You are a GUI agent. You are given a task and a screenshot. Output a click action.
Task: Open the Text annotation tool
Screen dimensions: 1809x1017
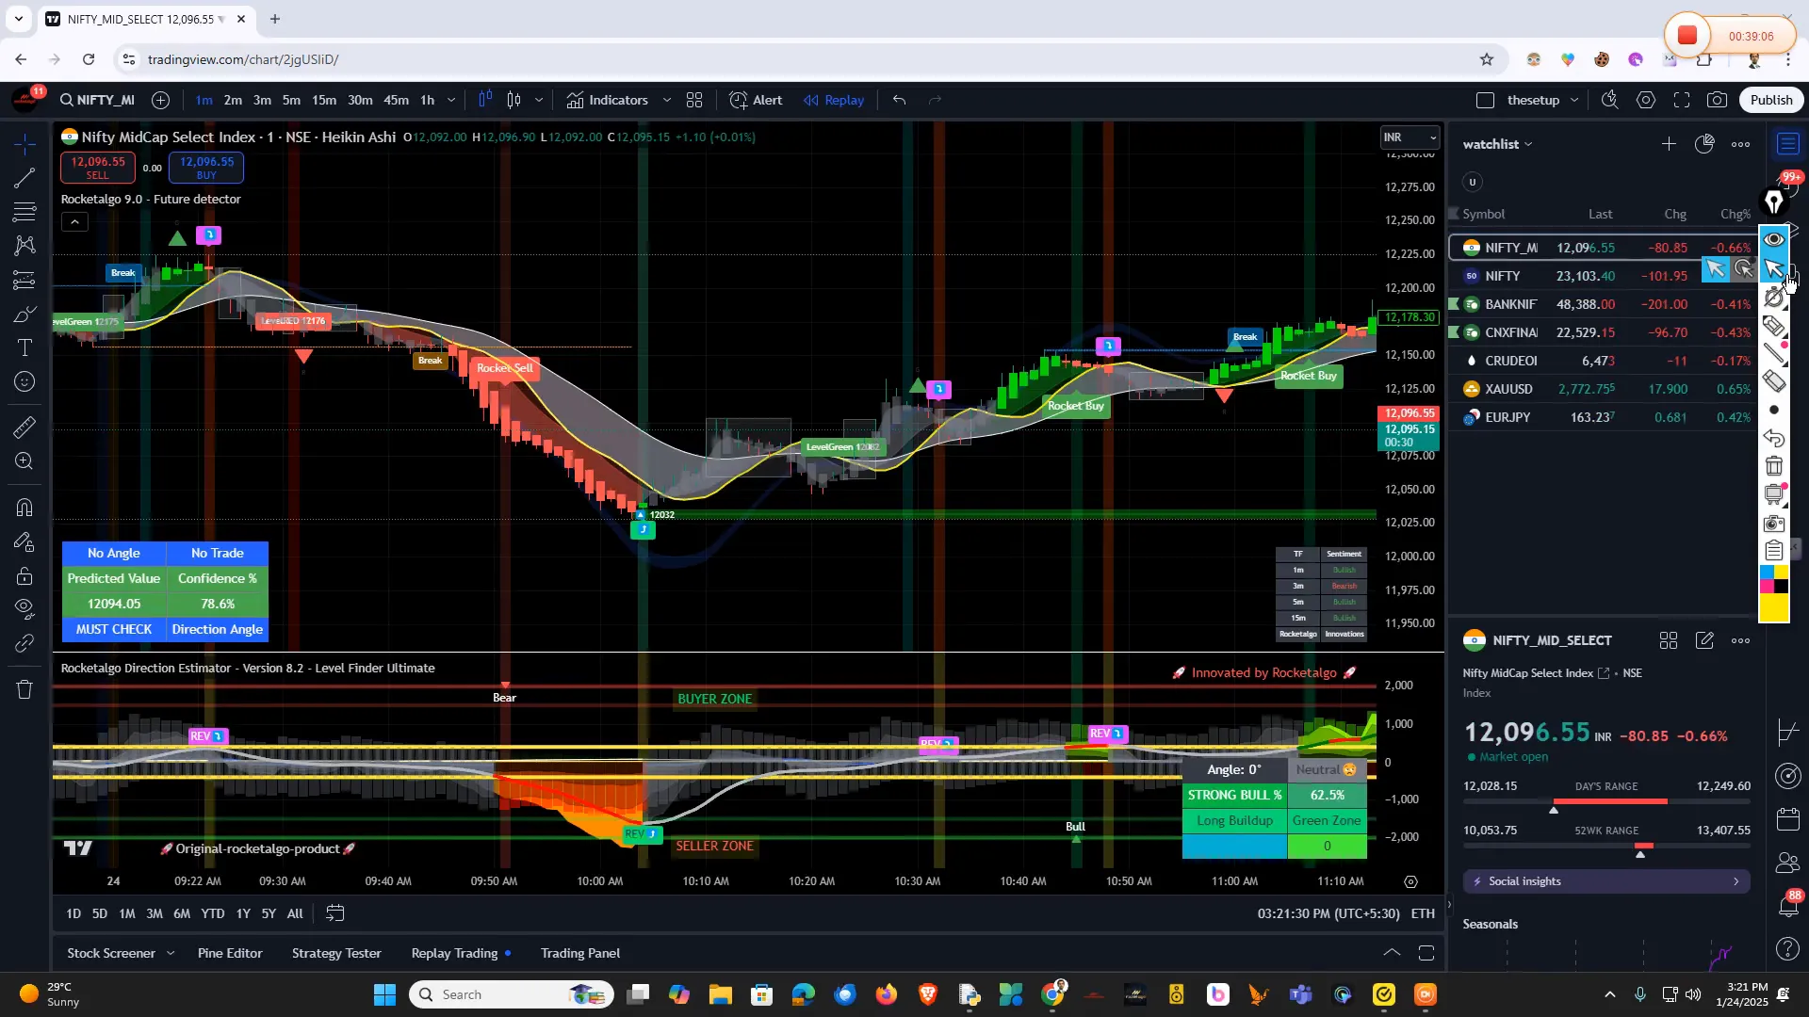(x=24, y=347)
